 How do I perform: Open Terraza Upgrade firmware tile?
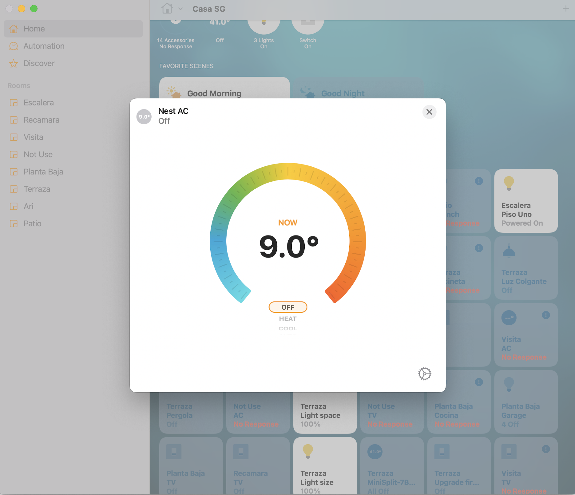pyautogui.click(x=459, y=466)
